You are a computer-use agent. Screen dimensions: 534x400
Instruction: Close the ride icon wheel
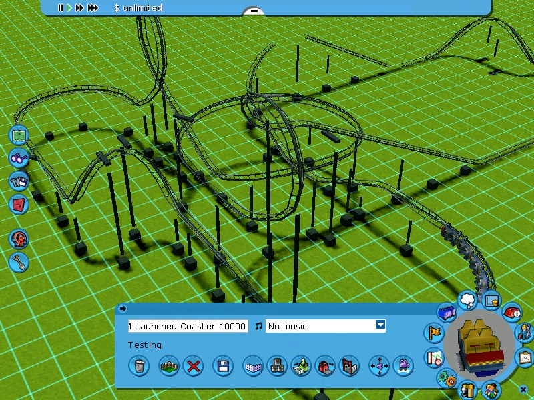click(523, 390)
